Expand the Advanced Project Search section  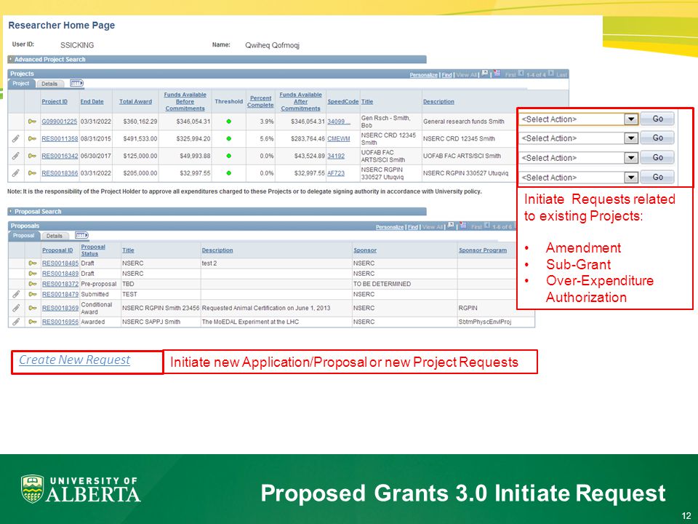click(11, 59)
